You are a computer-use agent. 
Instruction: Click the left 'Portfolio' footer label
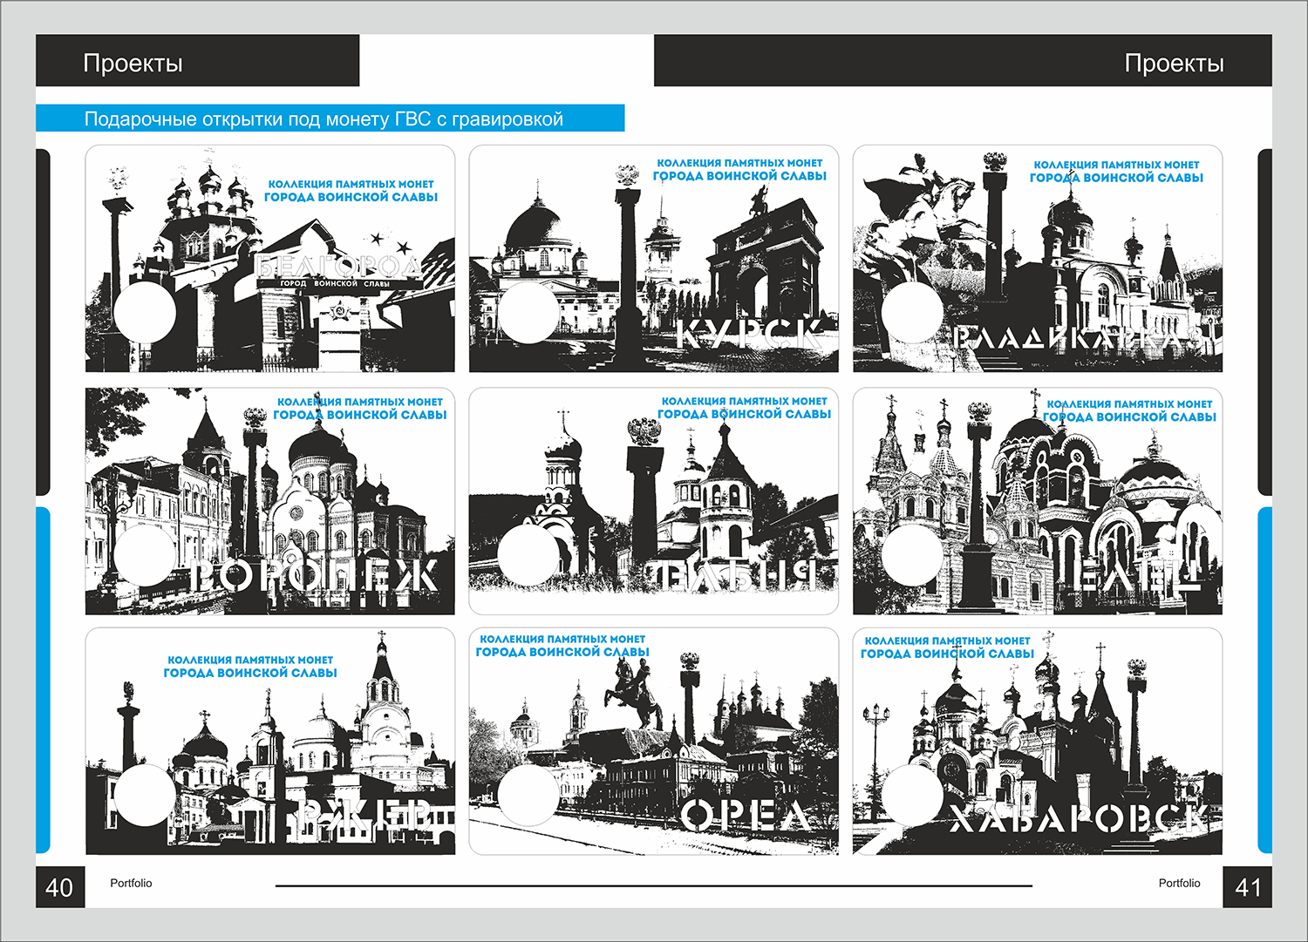coord(131,883)
